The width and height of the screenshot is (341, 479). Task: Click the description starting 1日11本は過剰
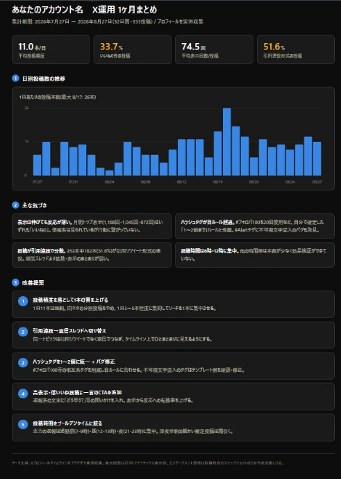click(x=125, y=309)
